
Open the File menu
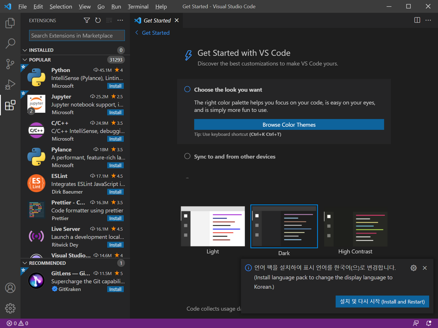(23, 6)
